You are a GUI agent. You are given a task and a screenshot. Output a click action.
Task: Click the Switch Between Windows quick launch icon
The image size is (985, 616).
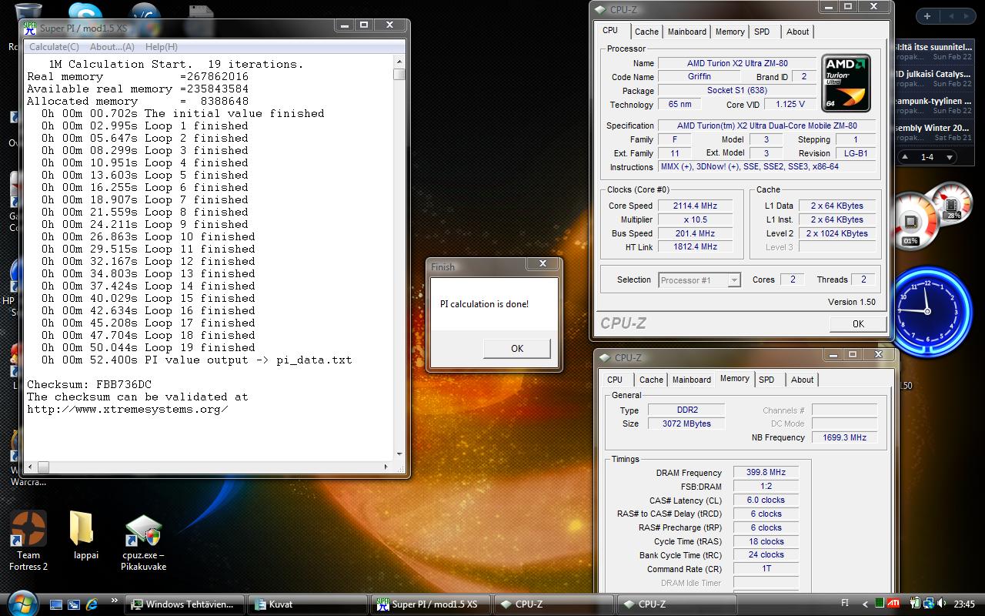[x=74, y=604]
